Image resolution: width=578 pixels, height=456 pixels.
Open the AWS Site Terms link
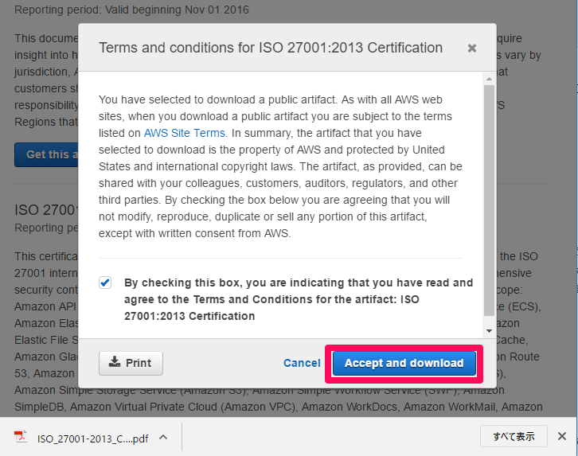185,133
